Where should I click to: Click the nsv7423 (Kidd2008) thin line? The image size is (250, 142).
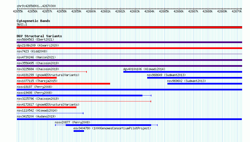(x=129, y=54)
